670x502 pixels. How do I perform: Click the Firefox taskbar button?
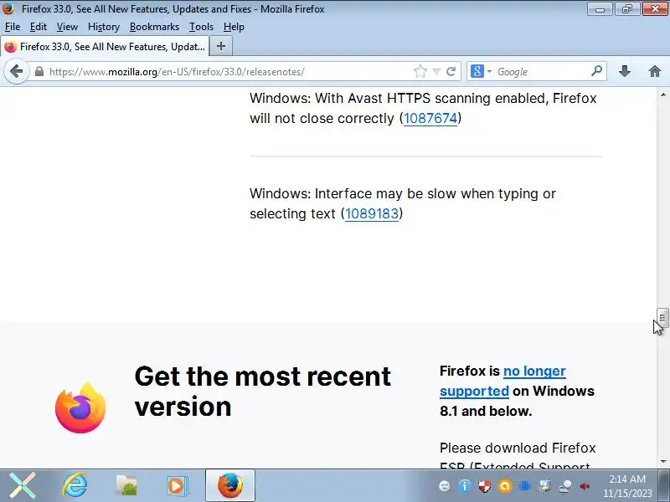coord(230,485)
